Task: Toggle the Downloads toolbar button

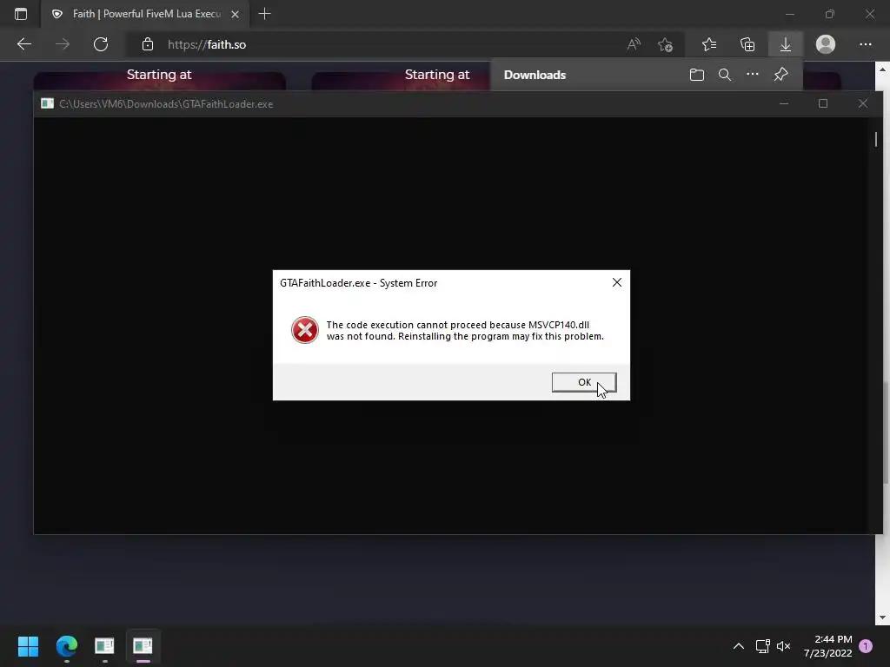Action: 786,44
